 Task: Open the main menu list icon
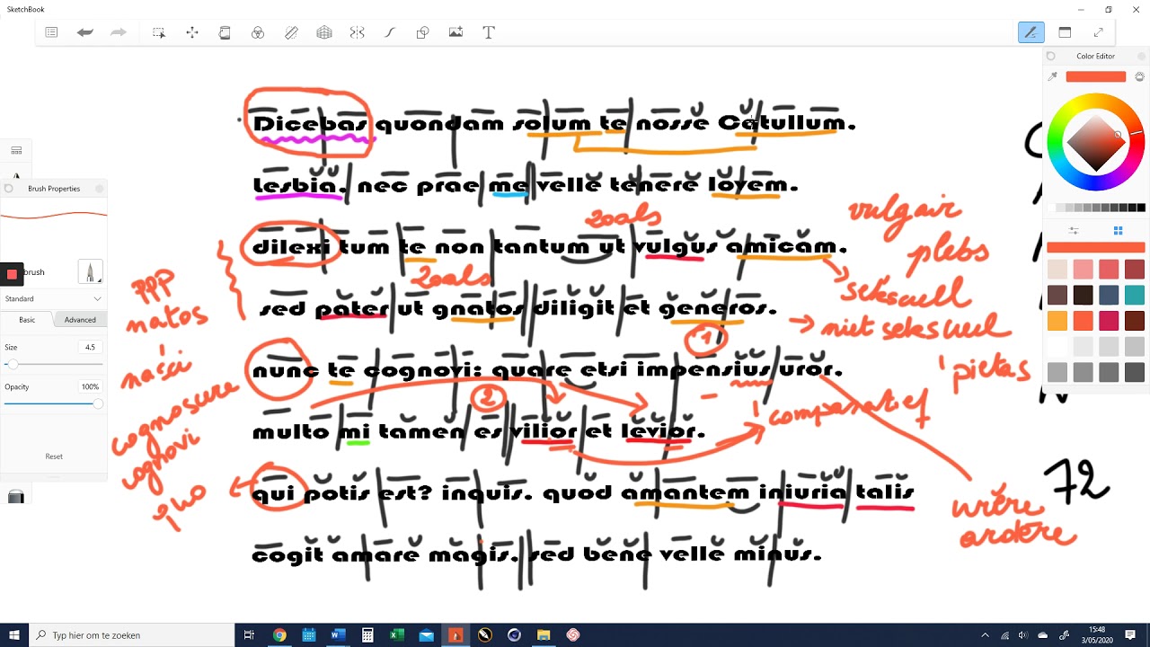click(51, 32)
